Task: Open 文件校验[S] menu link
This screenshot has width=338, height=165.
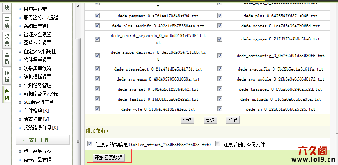Action: [36, 111]
